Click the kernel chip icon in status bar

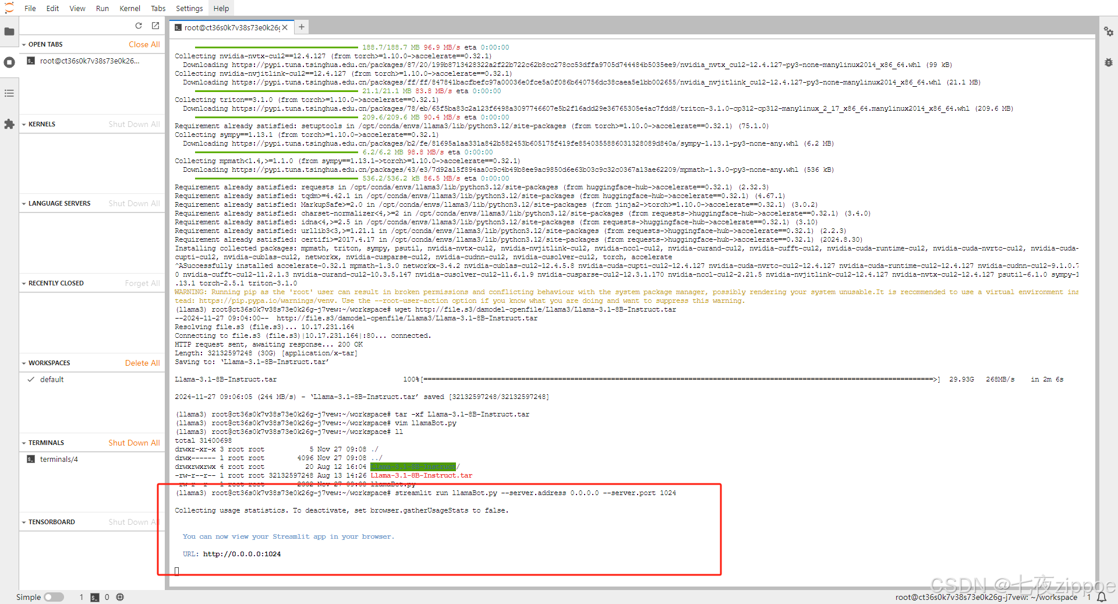click(x=120, y=597)
